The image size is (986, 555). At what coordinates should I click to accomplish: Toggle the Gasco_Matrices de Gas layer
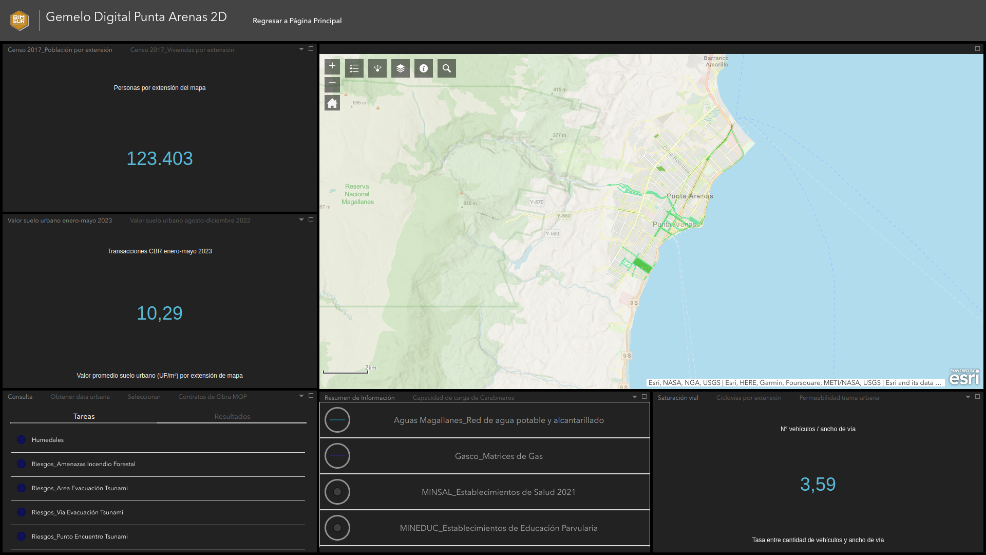(337, 456)
